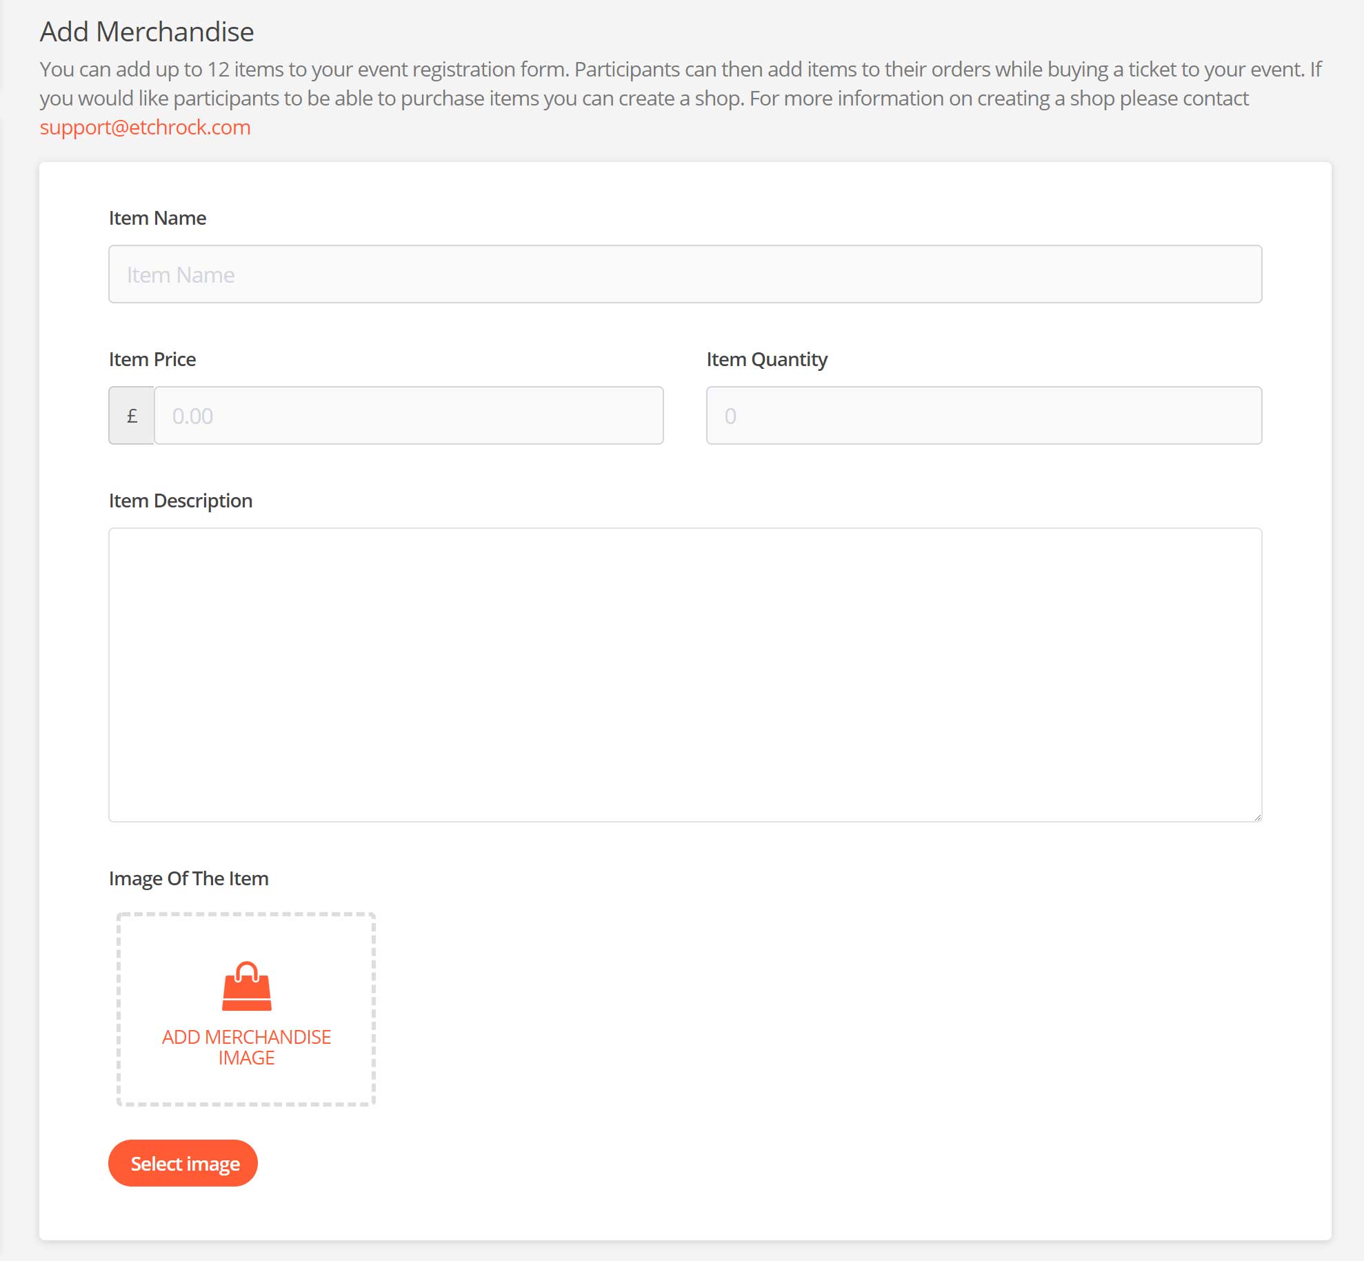Click inside the Item Description textarea

coord(685,674)
